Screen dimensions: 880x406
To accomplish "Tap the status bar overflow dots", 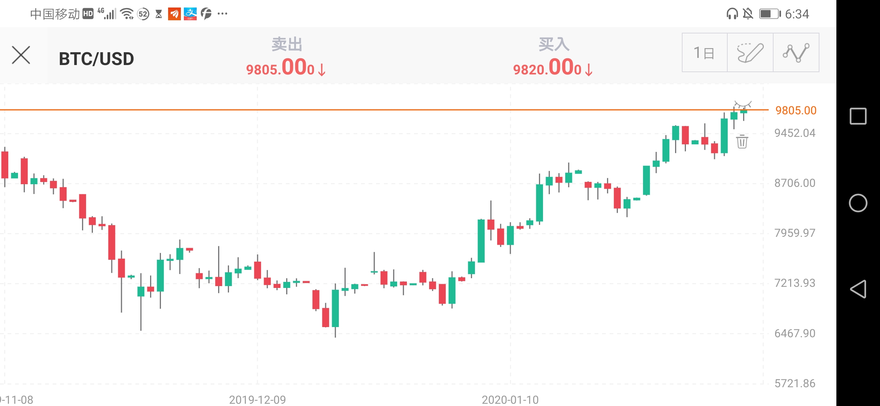I will pos(223,14).
